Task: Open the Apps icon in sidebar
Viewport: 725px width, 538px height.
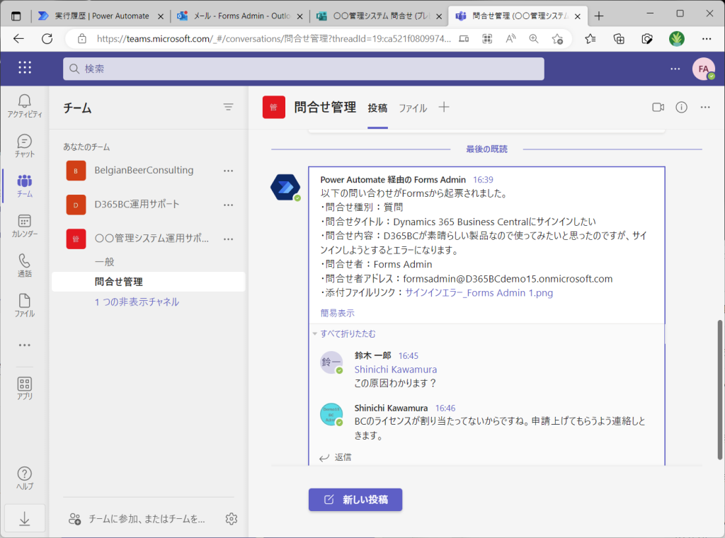Action: (x=25, y=388)
